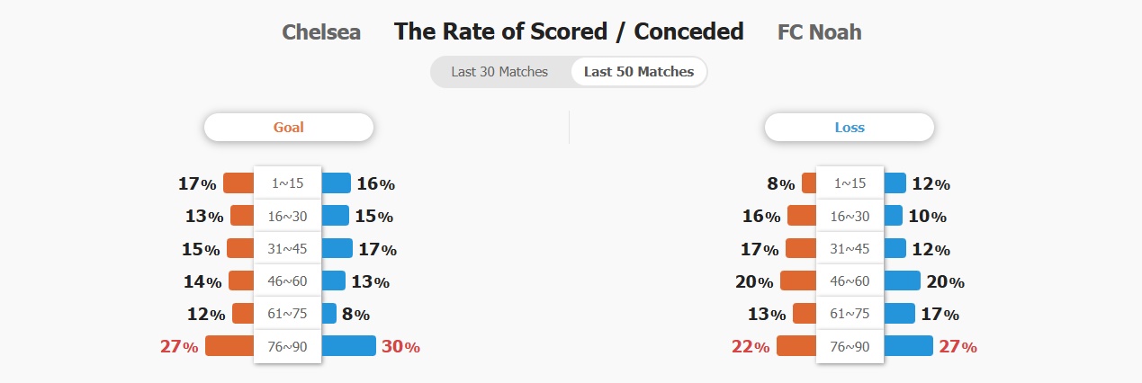Image resolution: width=1142 pixels, height=383 pixels.
Task: Click Chelsea's 27% orange bar under Goal
Action: pyautogui.click(x=229, y=346)
